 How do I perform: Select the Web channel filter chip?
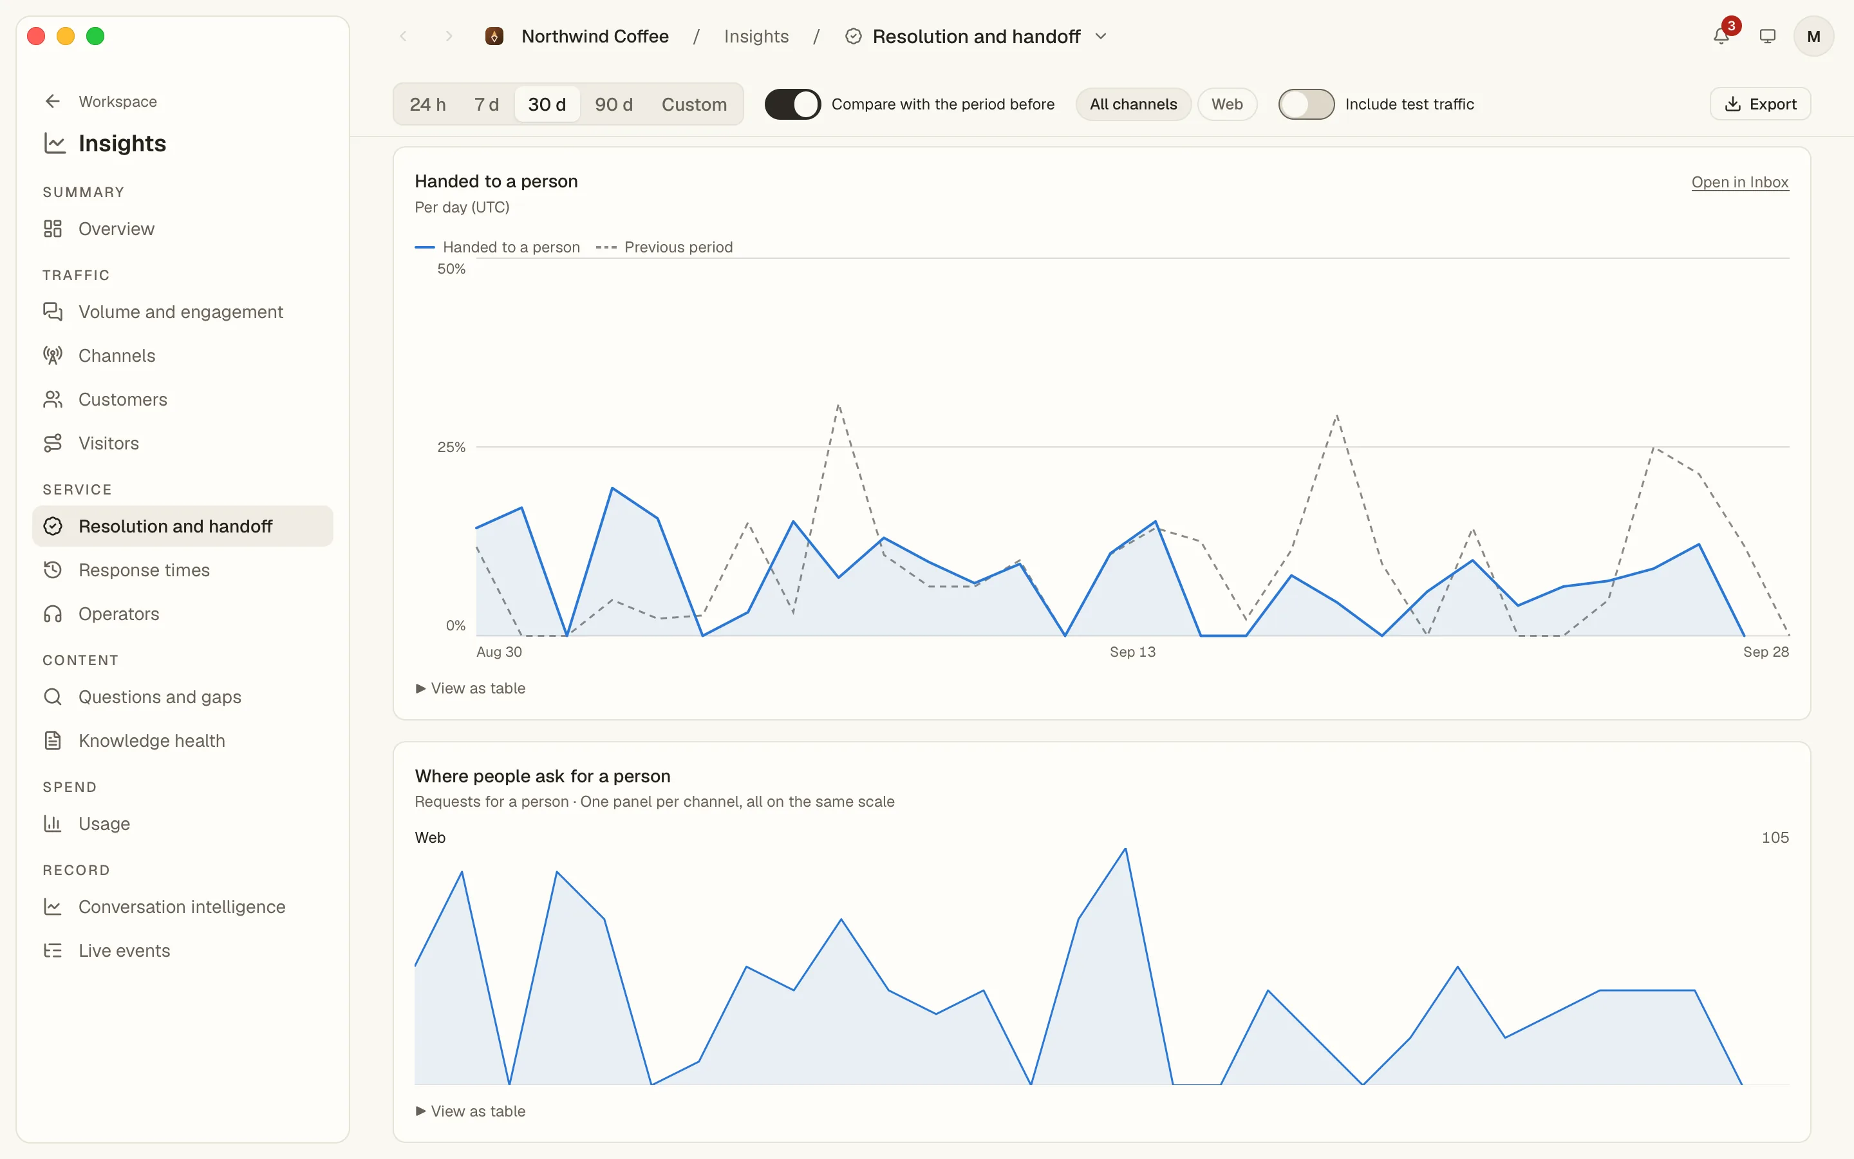point(1226,104)
